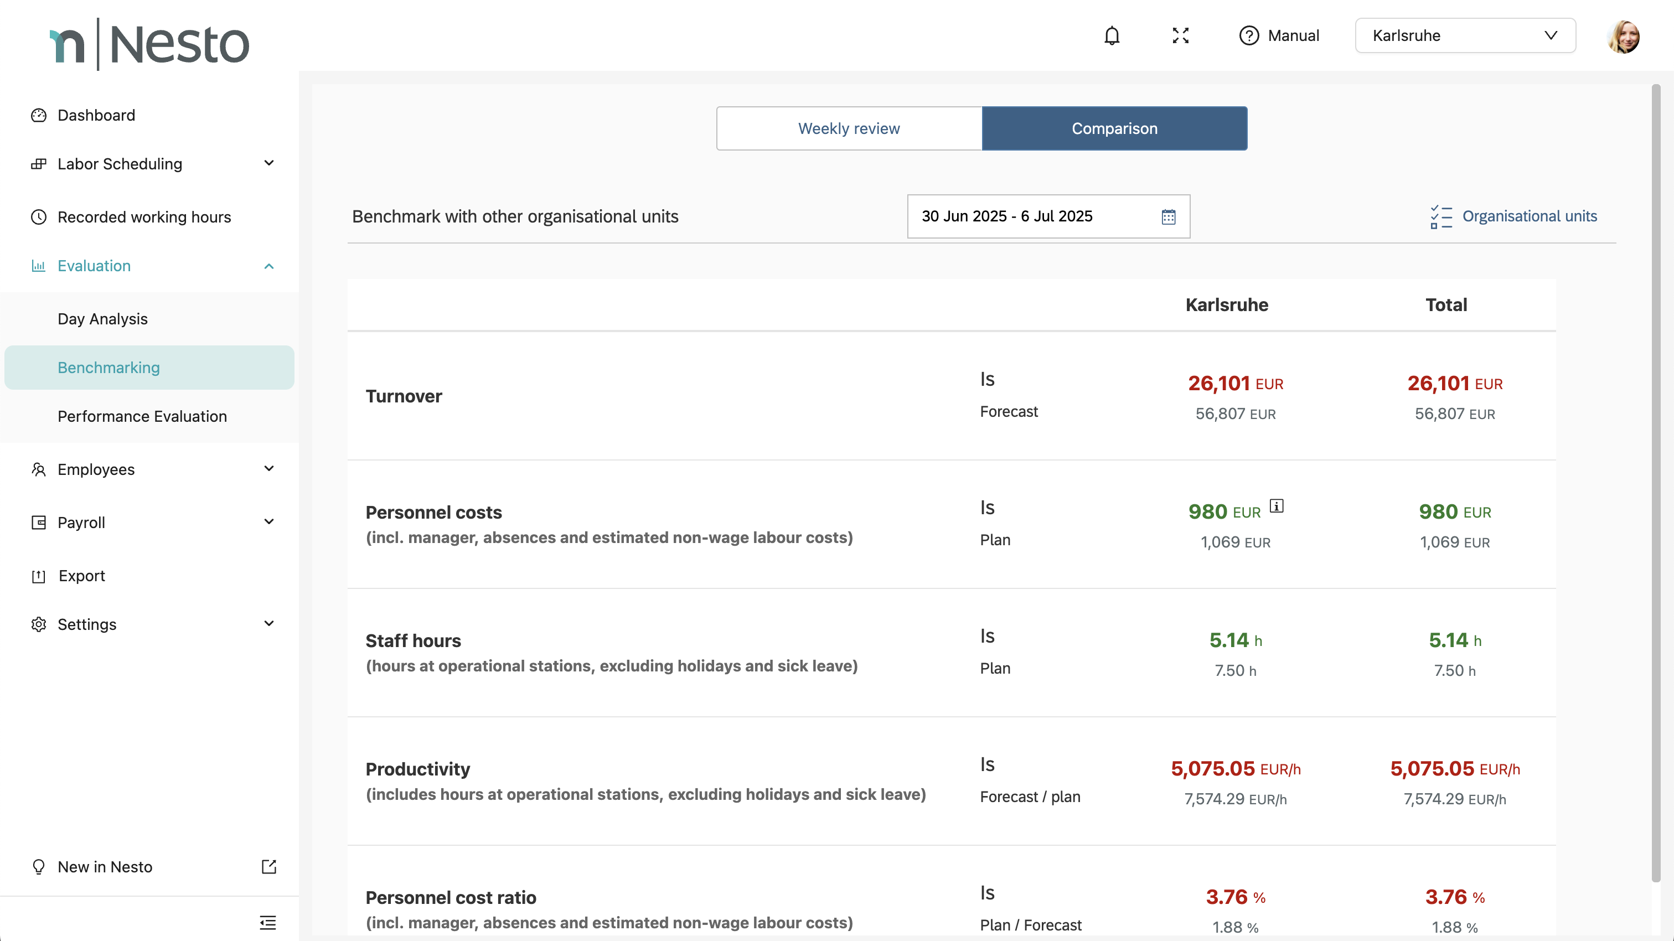This screenshot has width=1674, height=941.
Task: Toggle fullscreen mode icon
Action: click(x=1180, y=36)
